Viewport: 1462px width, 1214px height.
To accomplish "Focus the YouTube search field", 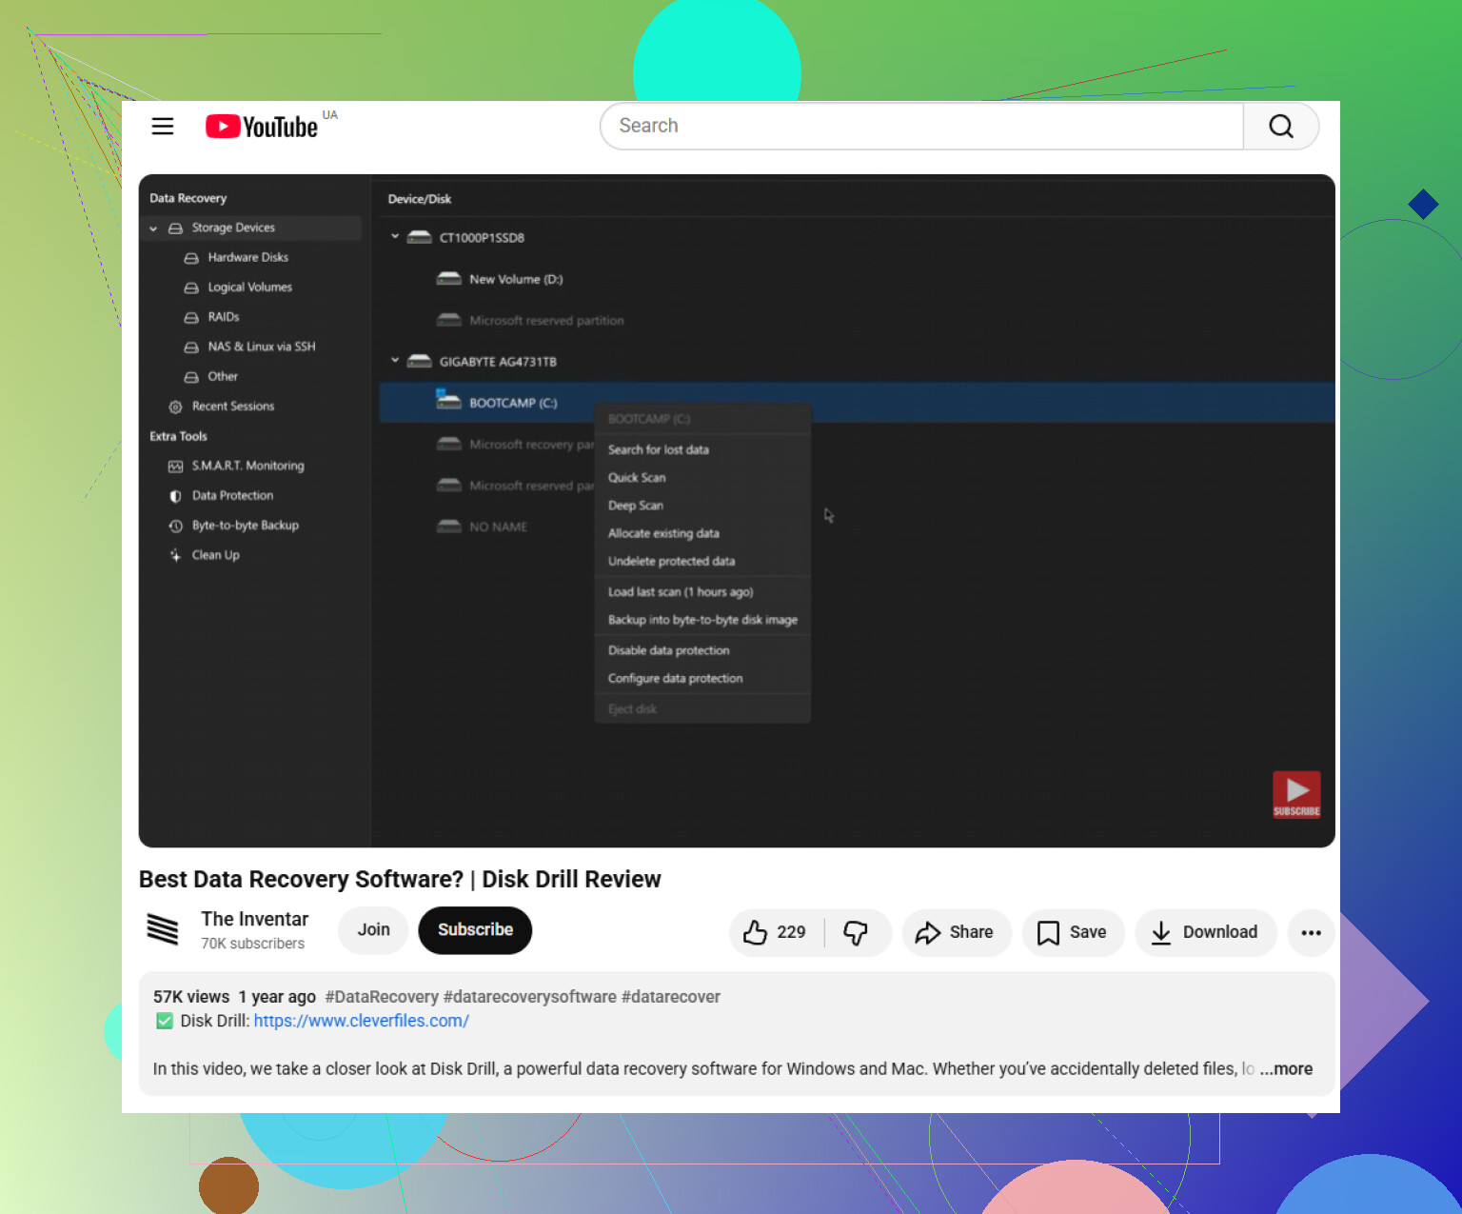I will (921, 126).
